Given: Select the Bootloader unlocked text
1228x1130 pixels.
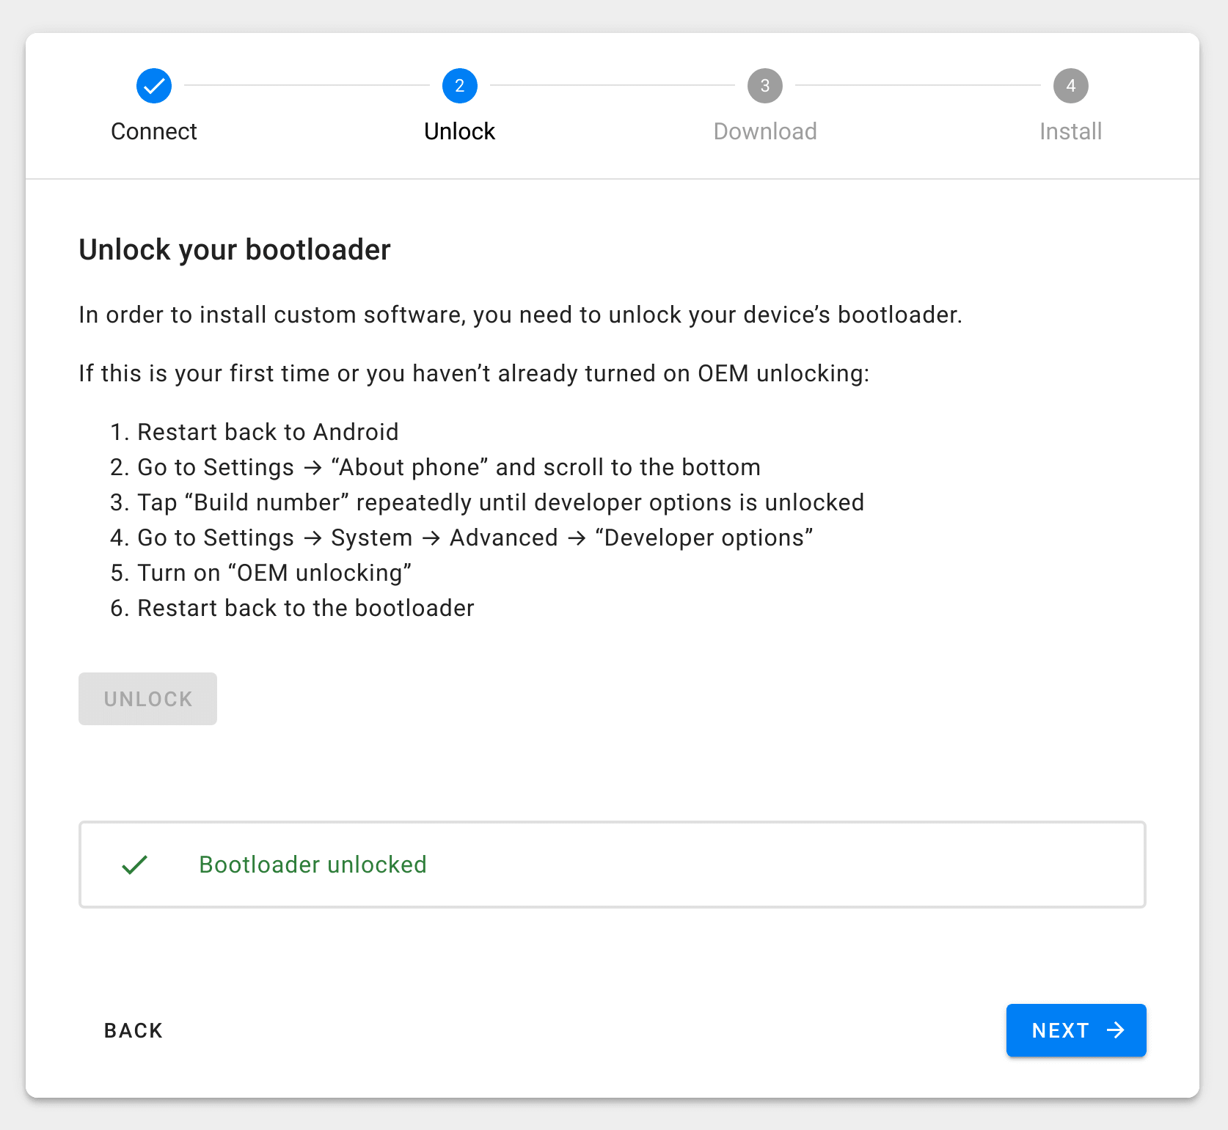Looking at the screenshot, I should pos(313,865).
